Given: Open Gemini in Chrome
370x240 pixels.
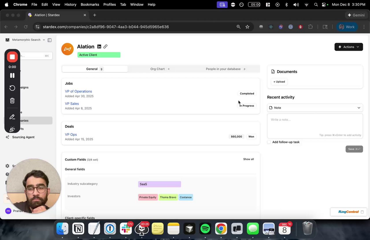Looking at the screenshot, I should click(356, 15).
